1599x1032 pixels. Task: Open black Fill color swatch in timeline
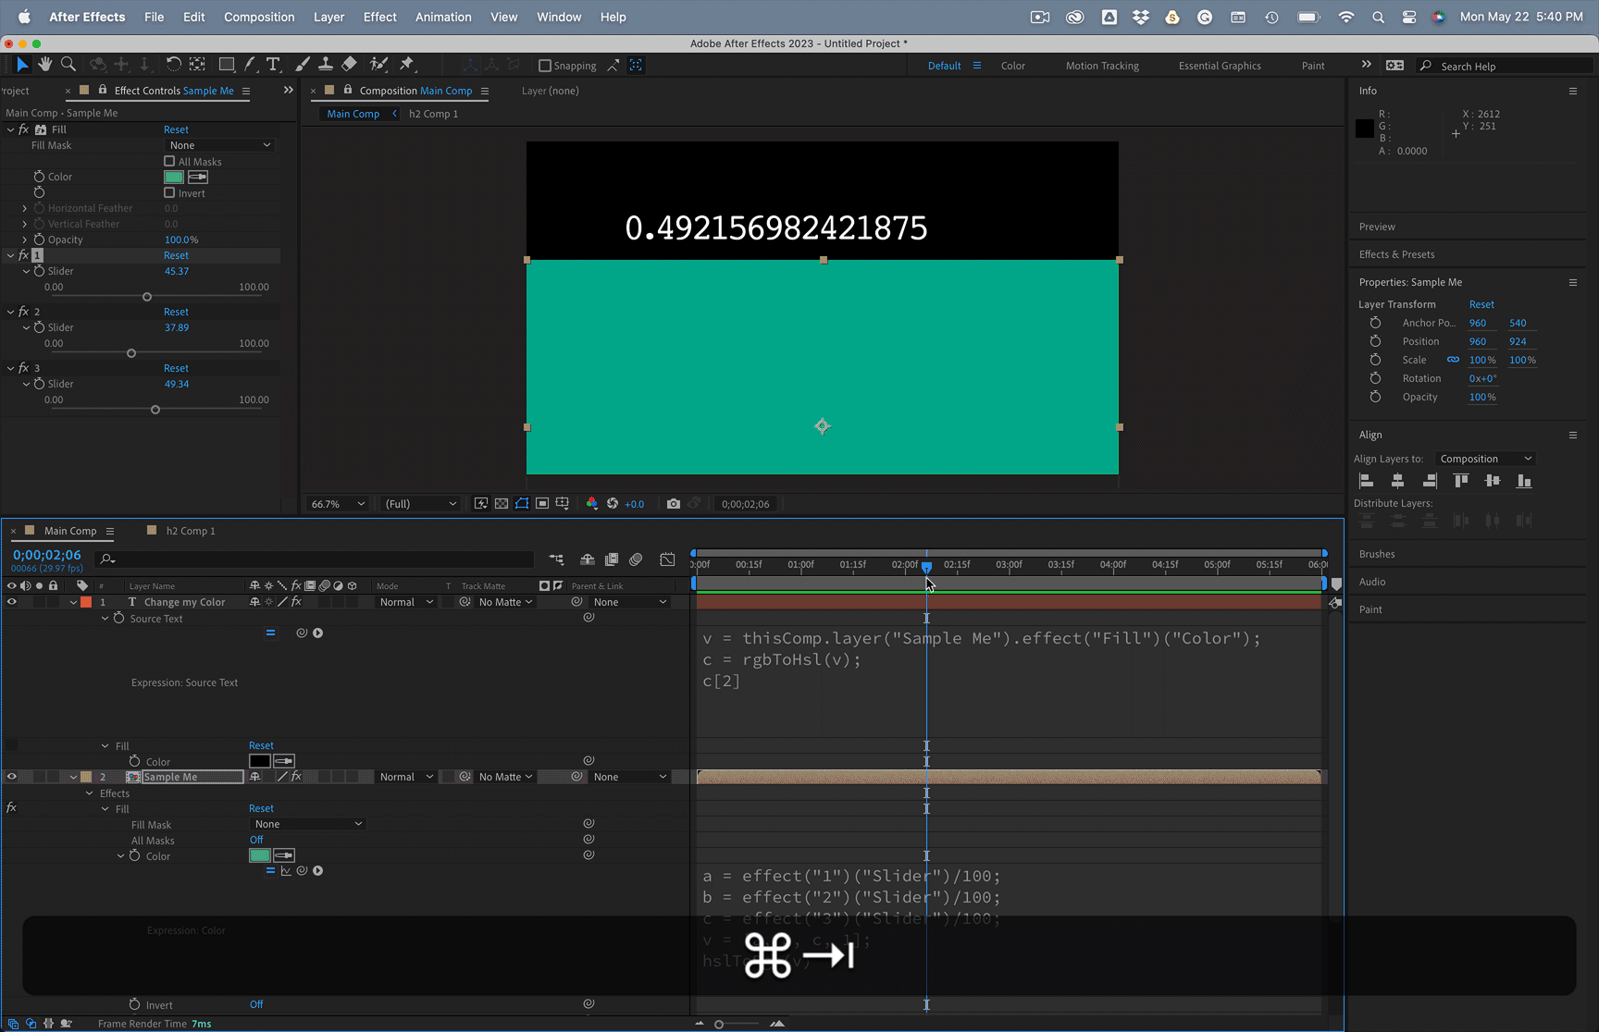260,761
